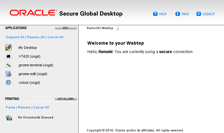Click Cancel All under Applications

pyautogui.click(x=55, y=37)
